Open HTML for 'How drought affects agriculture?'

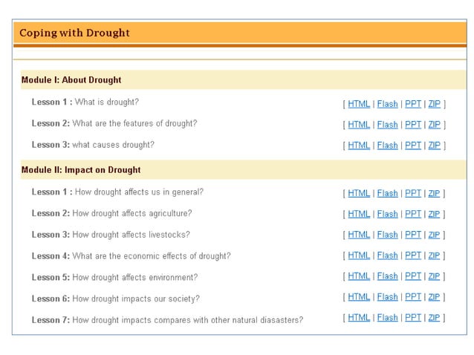pos(359,214)
